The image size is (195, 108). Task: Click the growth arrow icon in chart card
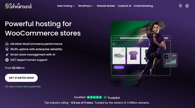click(x=166, y=57)
